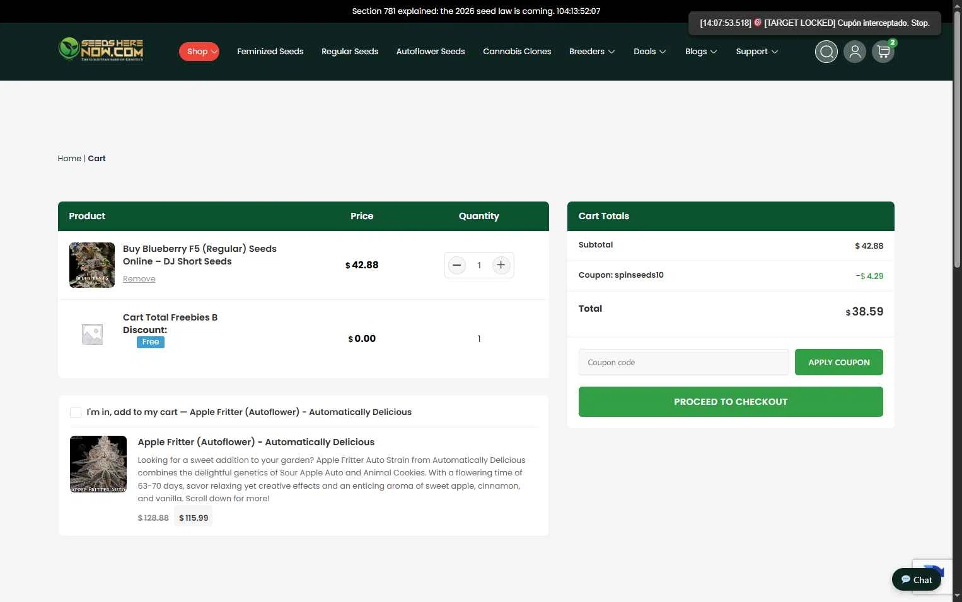Go to Feminized Seeds
The image size is (962, 602).
270,52
